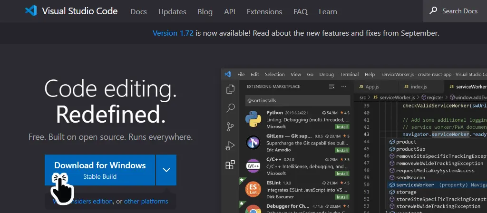Viewport: 487px width, 213px height.
Task: Click the EXTENSIONS: MARKETPLACE header
Action: point(273,87)
